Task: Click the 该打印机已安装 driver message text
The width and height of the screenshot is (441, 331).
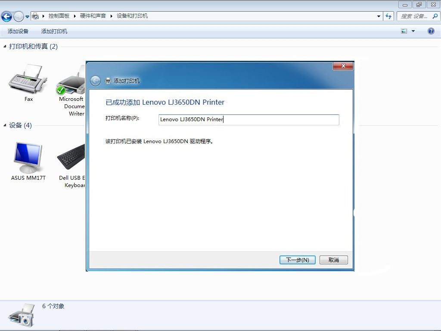Action: (159, 141)
